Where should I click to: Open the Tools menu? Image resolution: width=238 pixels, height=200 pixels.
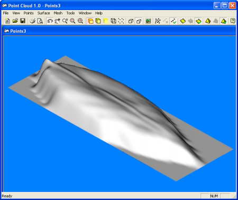(x=70, y=13)
